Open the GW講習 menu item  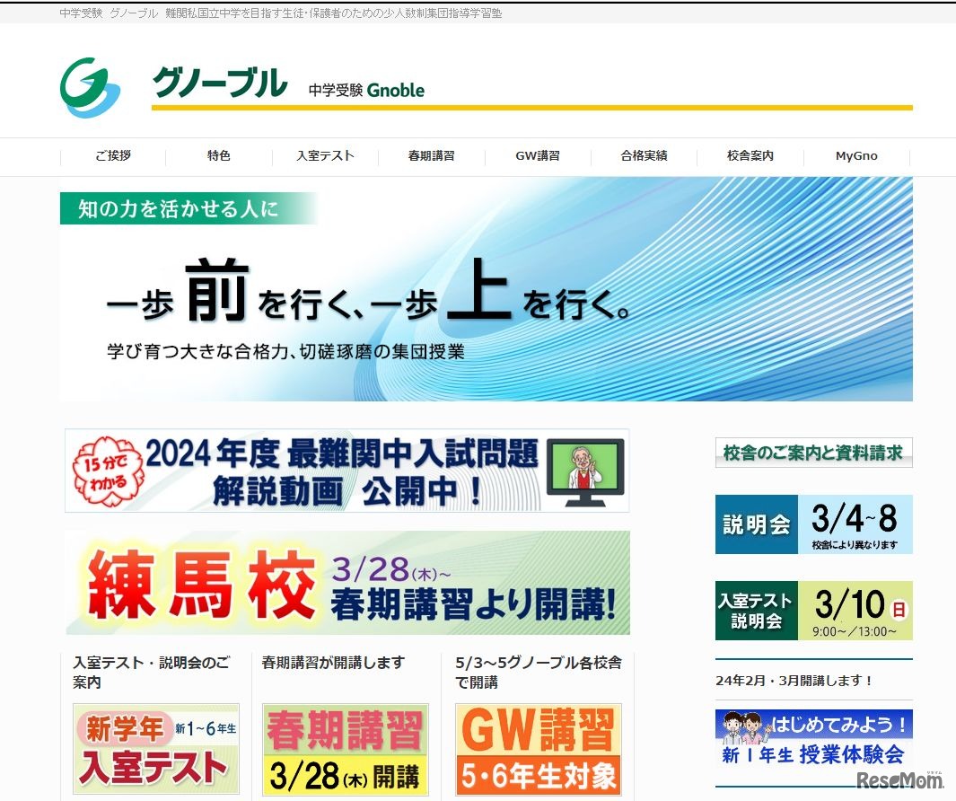[x=537, y=155]
